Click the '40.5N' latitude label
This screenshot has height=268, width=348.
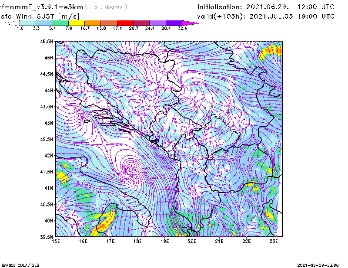(x=47, y=204)
